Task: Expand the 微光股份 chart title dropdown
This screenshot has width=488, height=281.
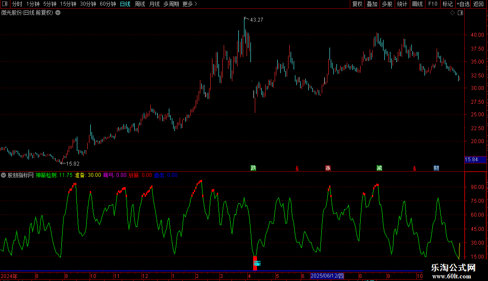Action: tap(58, 13)
